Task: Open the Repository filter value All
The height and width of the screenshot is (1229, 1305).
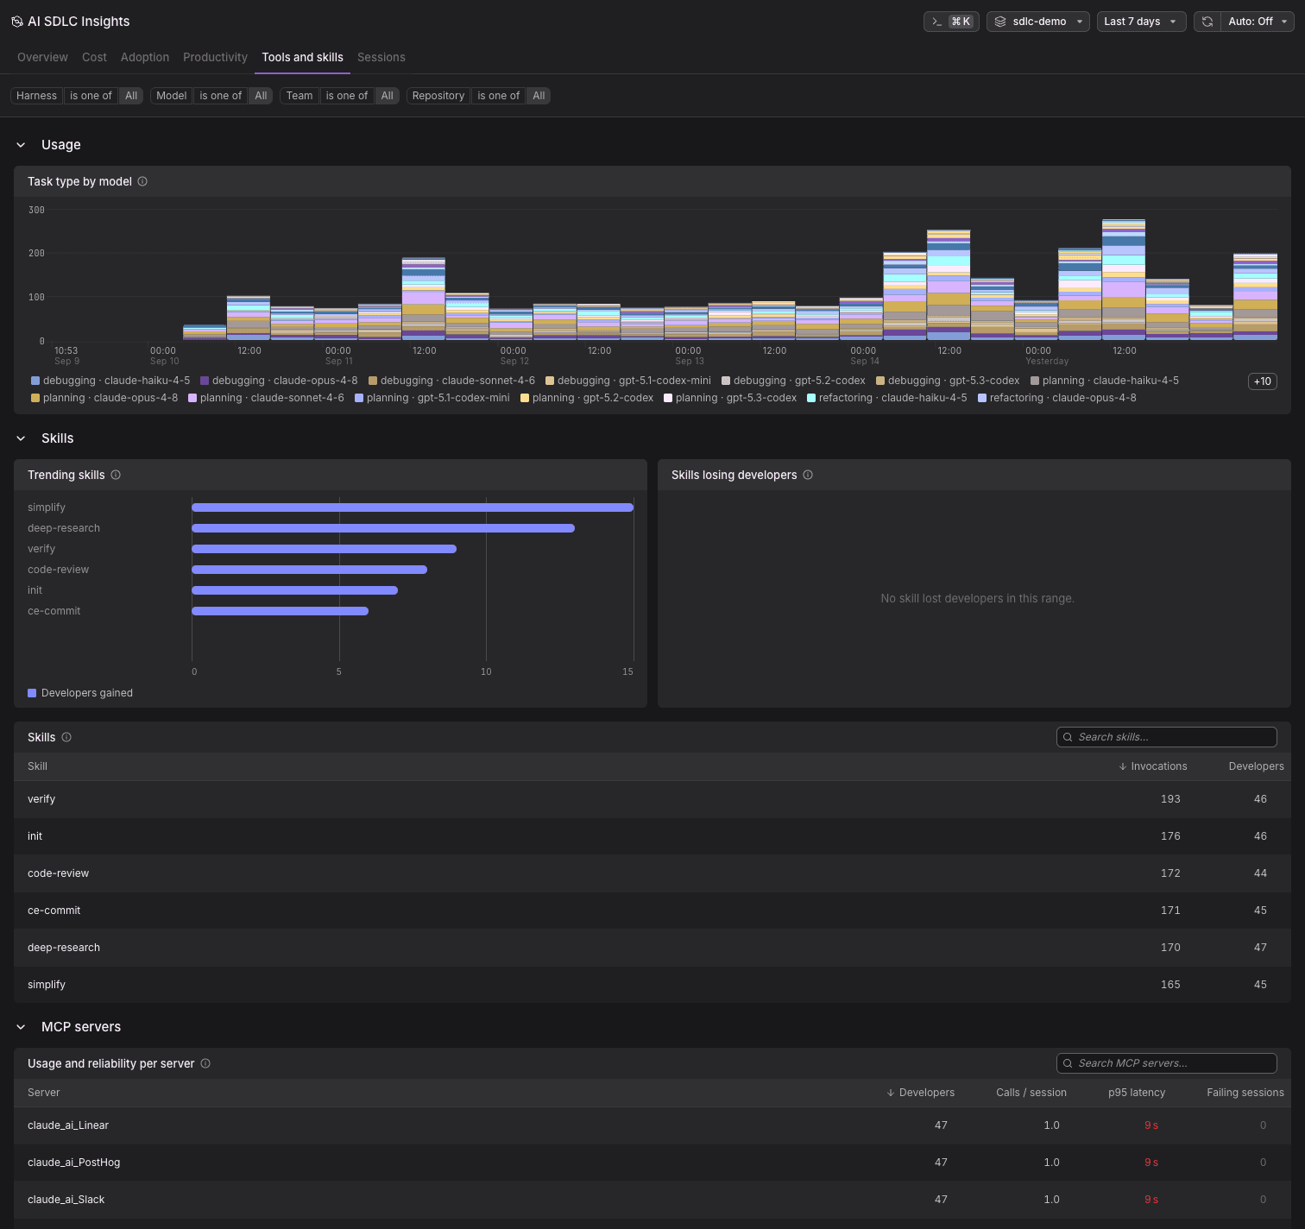Action: tap(539, 96)
